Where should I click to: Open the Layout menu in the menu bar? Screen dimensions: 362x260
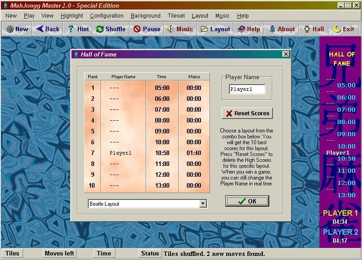200,16
